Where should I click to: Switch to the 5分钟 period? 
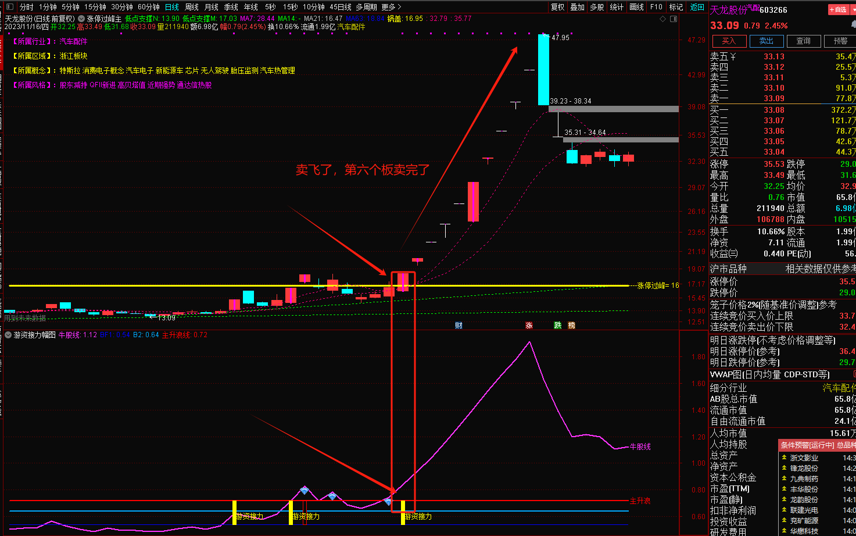pos(70,7)
